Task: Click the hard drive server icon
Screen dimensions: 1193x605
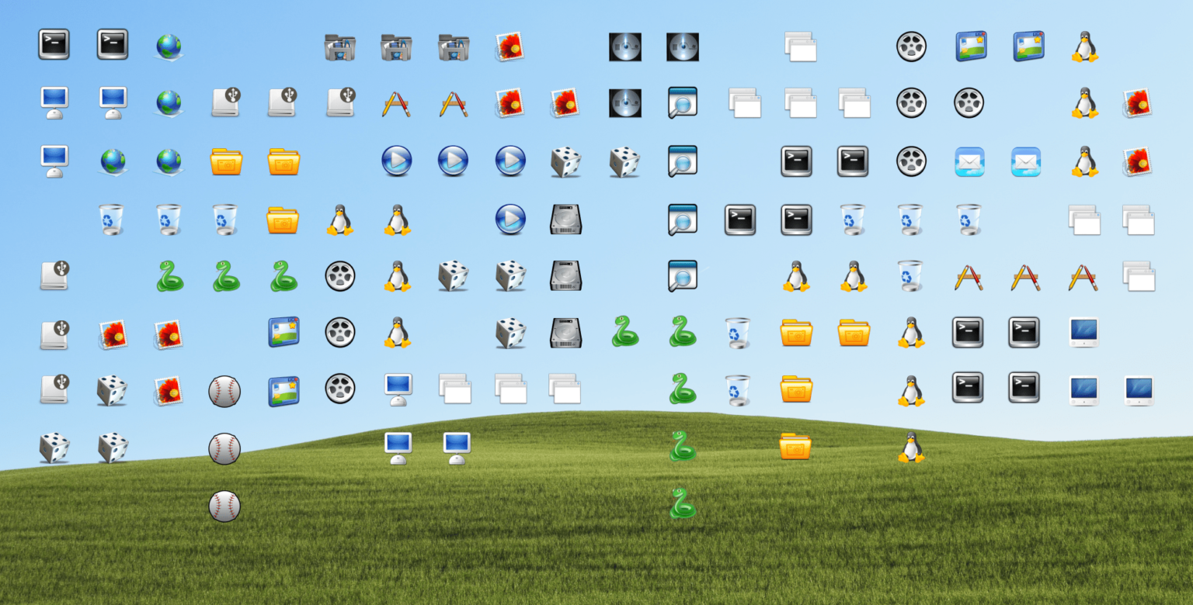Action: tap(566, 220)
